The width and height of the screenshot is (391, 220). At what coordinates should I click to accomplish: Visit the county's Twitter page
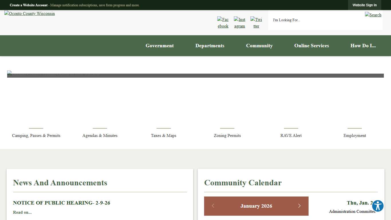pyautogui.click(x=256, y=23)
